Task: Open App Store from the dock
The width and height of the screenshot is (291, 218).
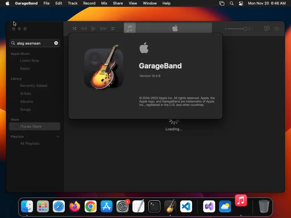Action: [x=107, y=206]
